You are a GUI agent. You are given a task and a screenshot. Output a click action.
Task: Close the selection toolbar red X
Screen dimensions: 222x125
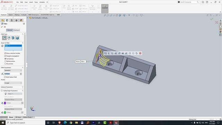(140, 53)
